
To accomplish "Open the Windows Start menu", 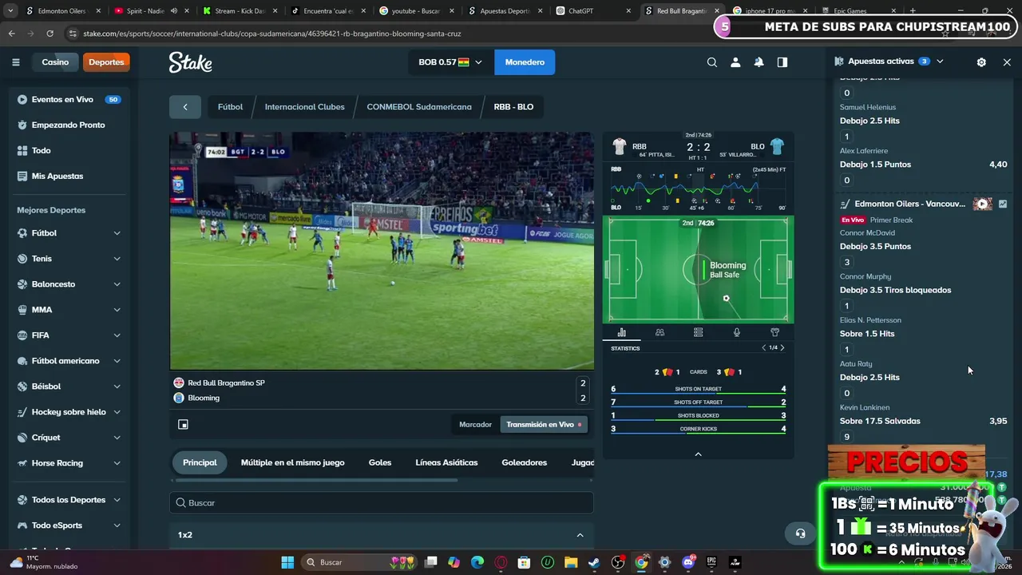I will (287, 562).
